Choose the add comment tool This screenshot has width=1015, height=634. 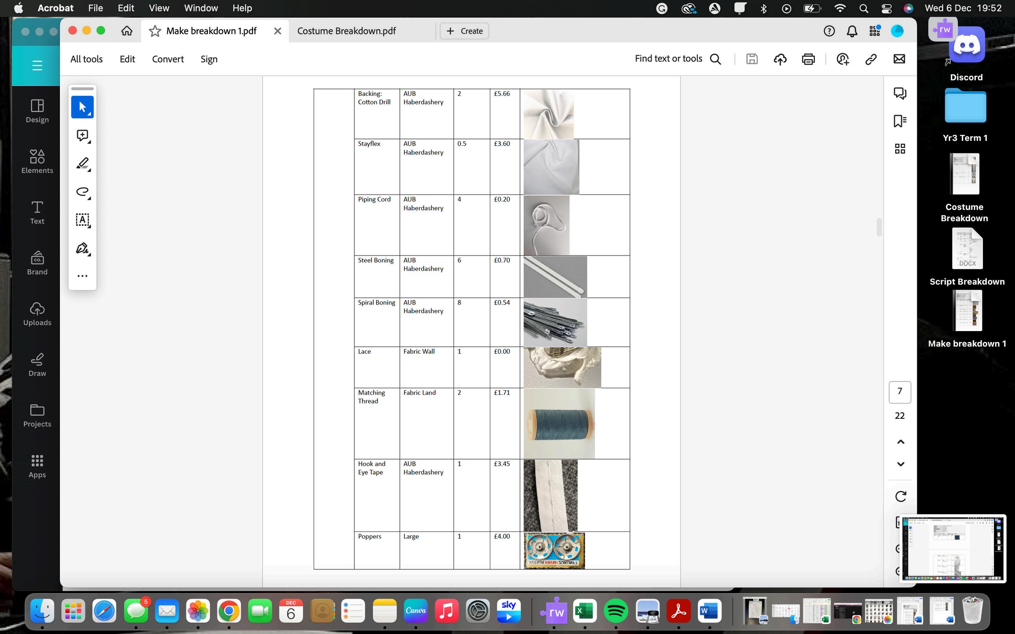(82, 135)
